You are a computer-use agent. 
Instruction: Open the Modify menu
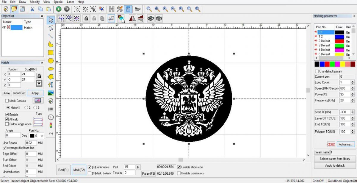click(x=35, y=2)
